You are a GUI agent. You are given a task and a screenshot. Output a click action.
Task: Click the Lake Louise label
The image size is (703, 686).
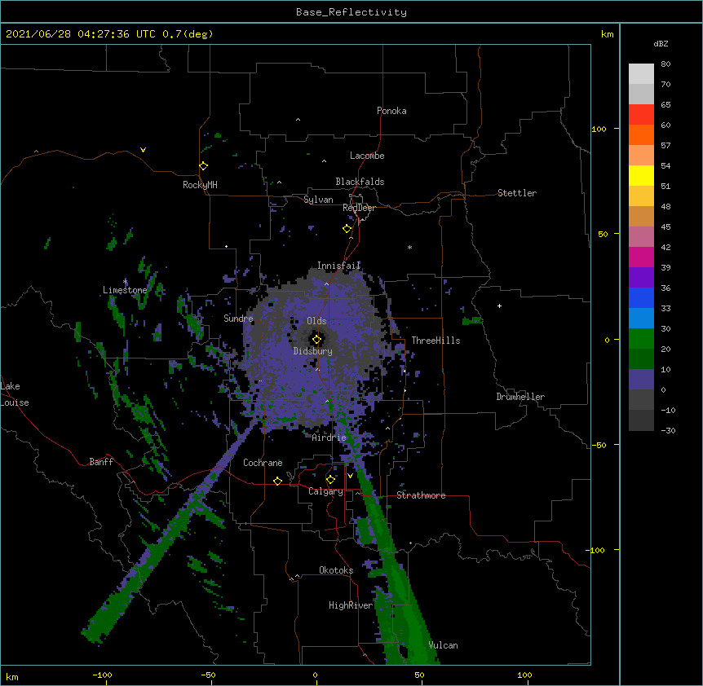15,394
